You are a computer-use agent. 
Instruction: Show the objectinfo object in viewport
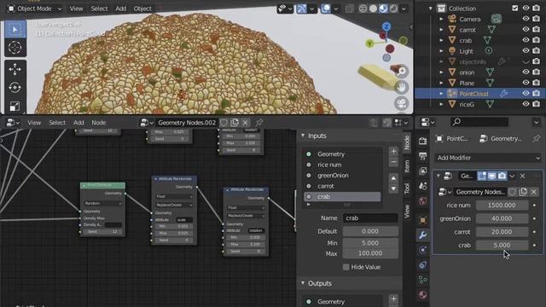[x=526, y=61]
